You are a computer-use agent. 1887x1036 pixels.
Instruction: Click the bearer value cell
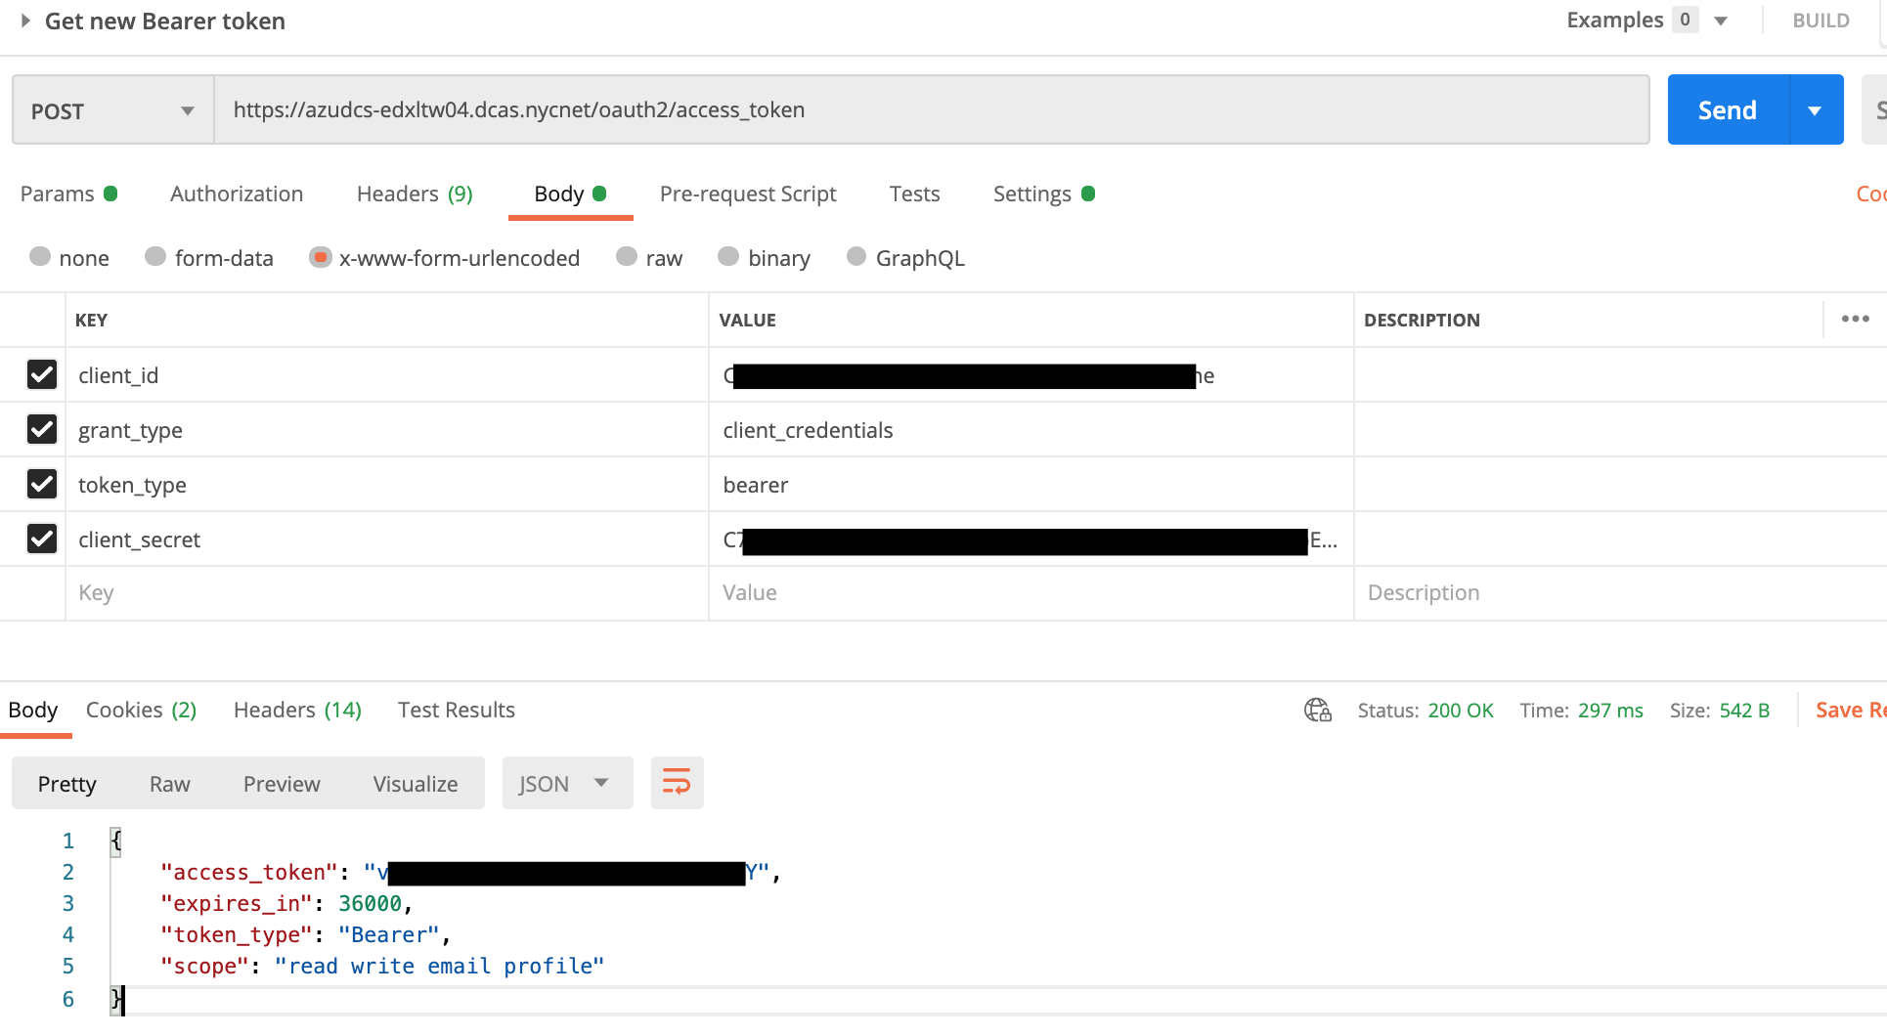pyautogui.click(x=1031, y=484)
